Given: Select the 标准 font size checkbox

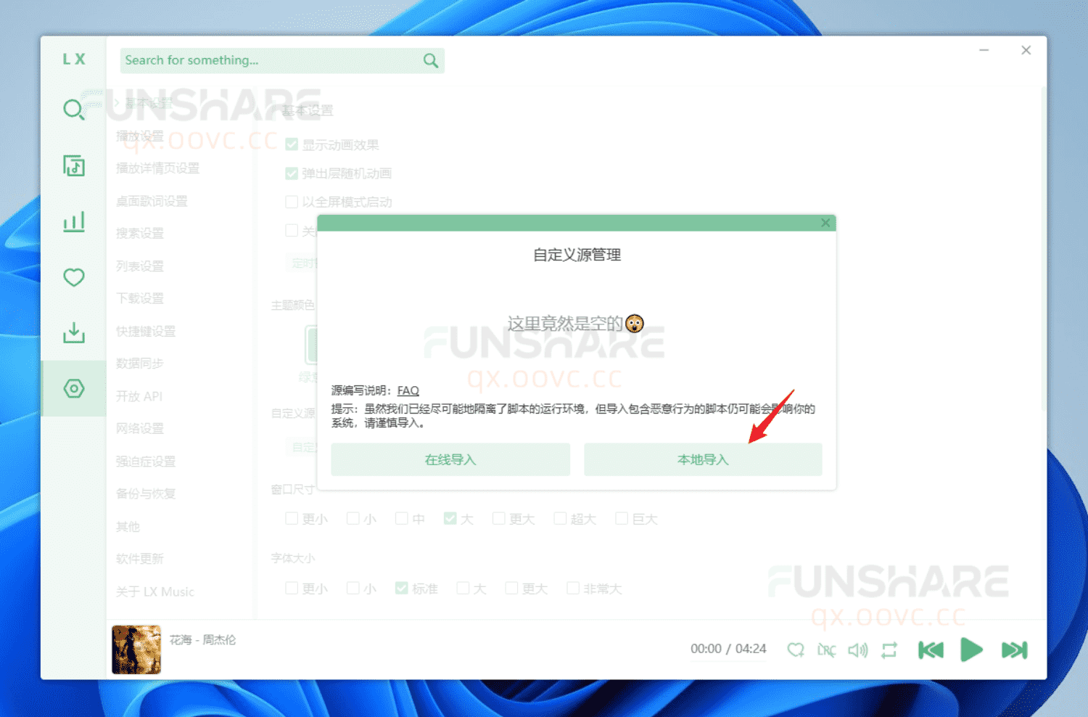Looking at the screenshot, I should pos(402,588).
